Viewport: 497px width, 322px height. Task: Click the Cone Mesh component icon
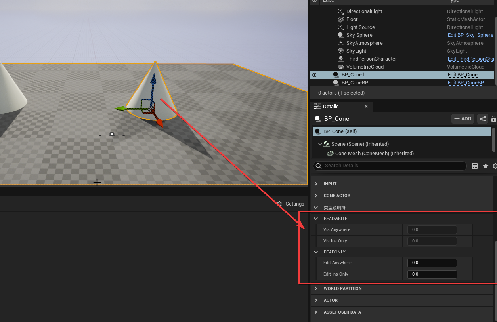330,154
